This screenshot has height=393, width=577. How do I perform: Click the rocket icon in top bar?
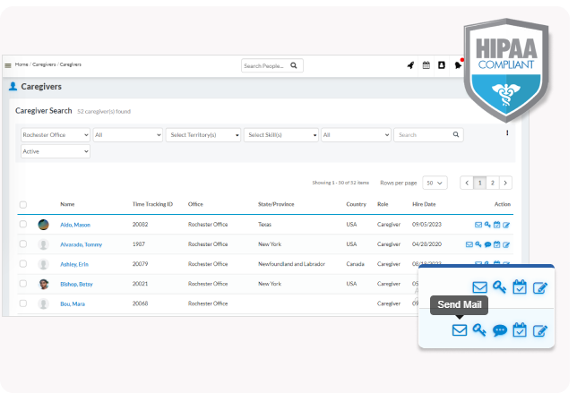[x=411, y=65]
